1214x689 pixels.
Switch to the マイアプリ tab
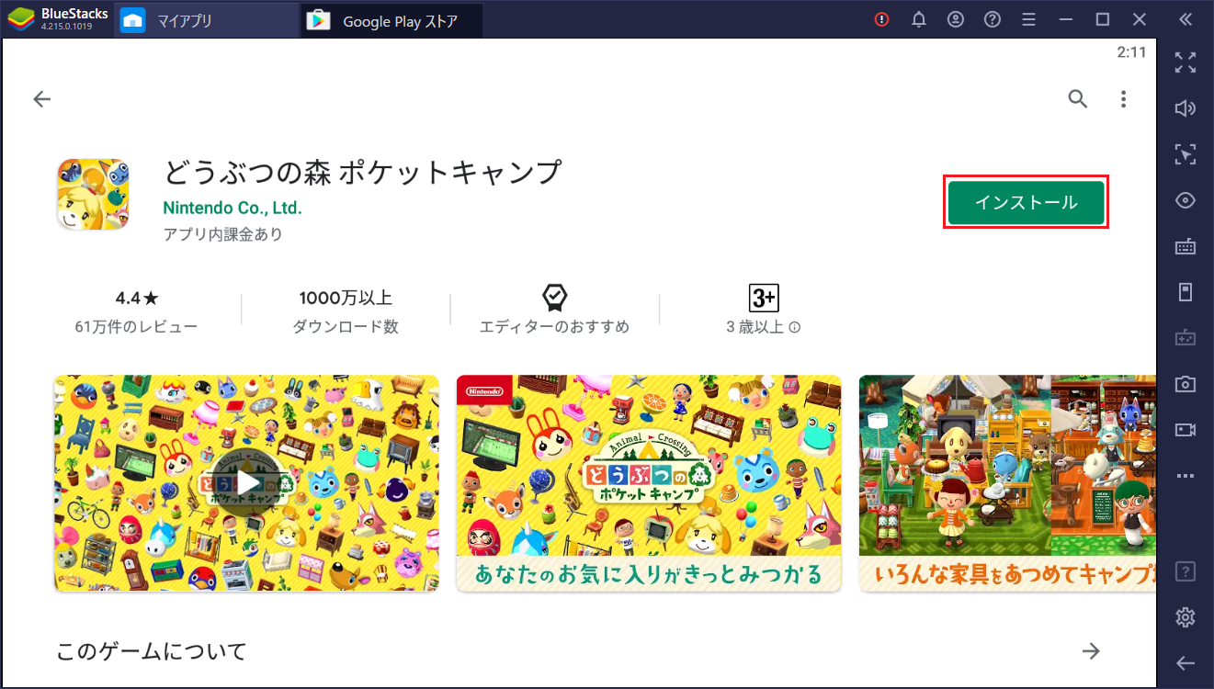pos(207,19)
